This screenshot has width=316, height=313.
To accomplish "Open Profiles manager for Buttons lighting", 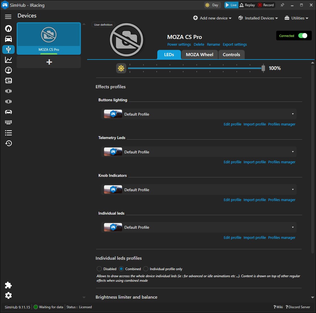I will [282, 124].
